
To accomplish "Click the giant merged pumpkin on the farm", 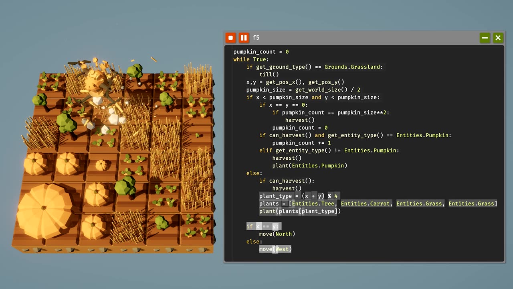I will pos(43,211).
